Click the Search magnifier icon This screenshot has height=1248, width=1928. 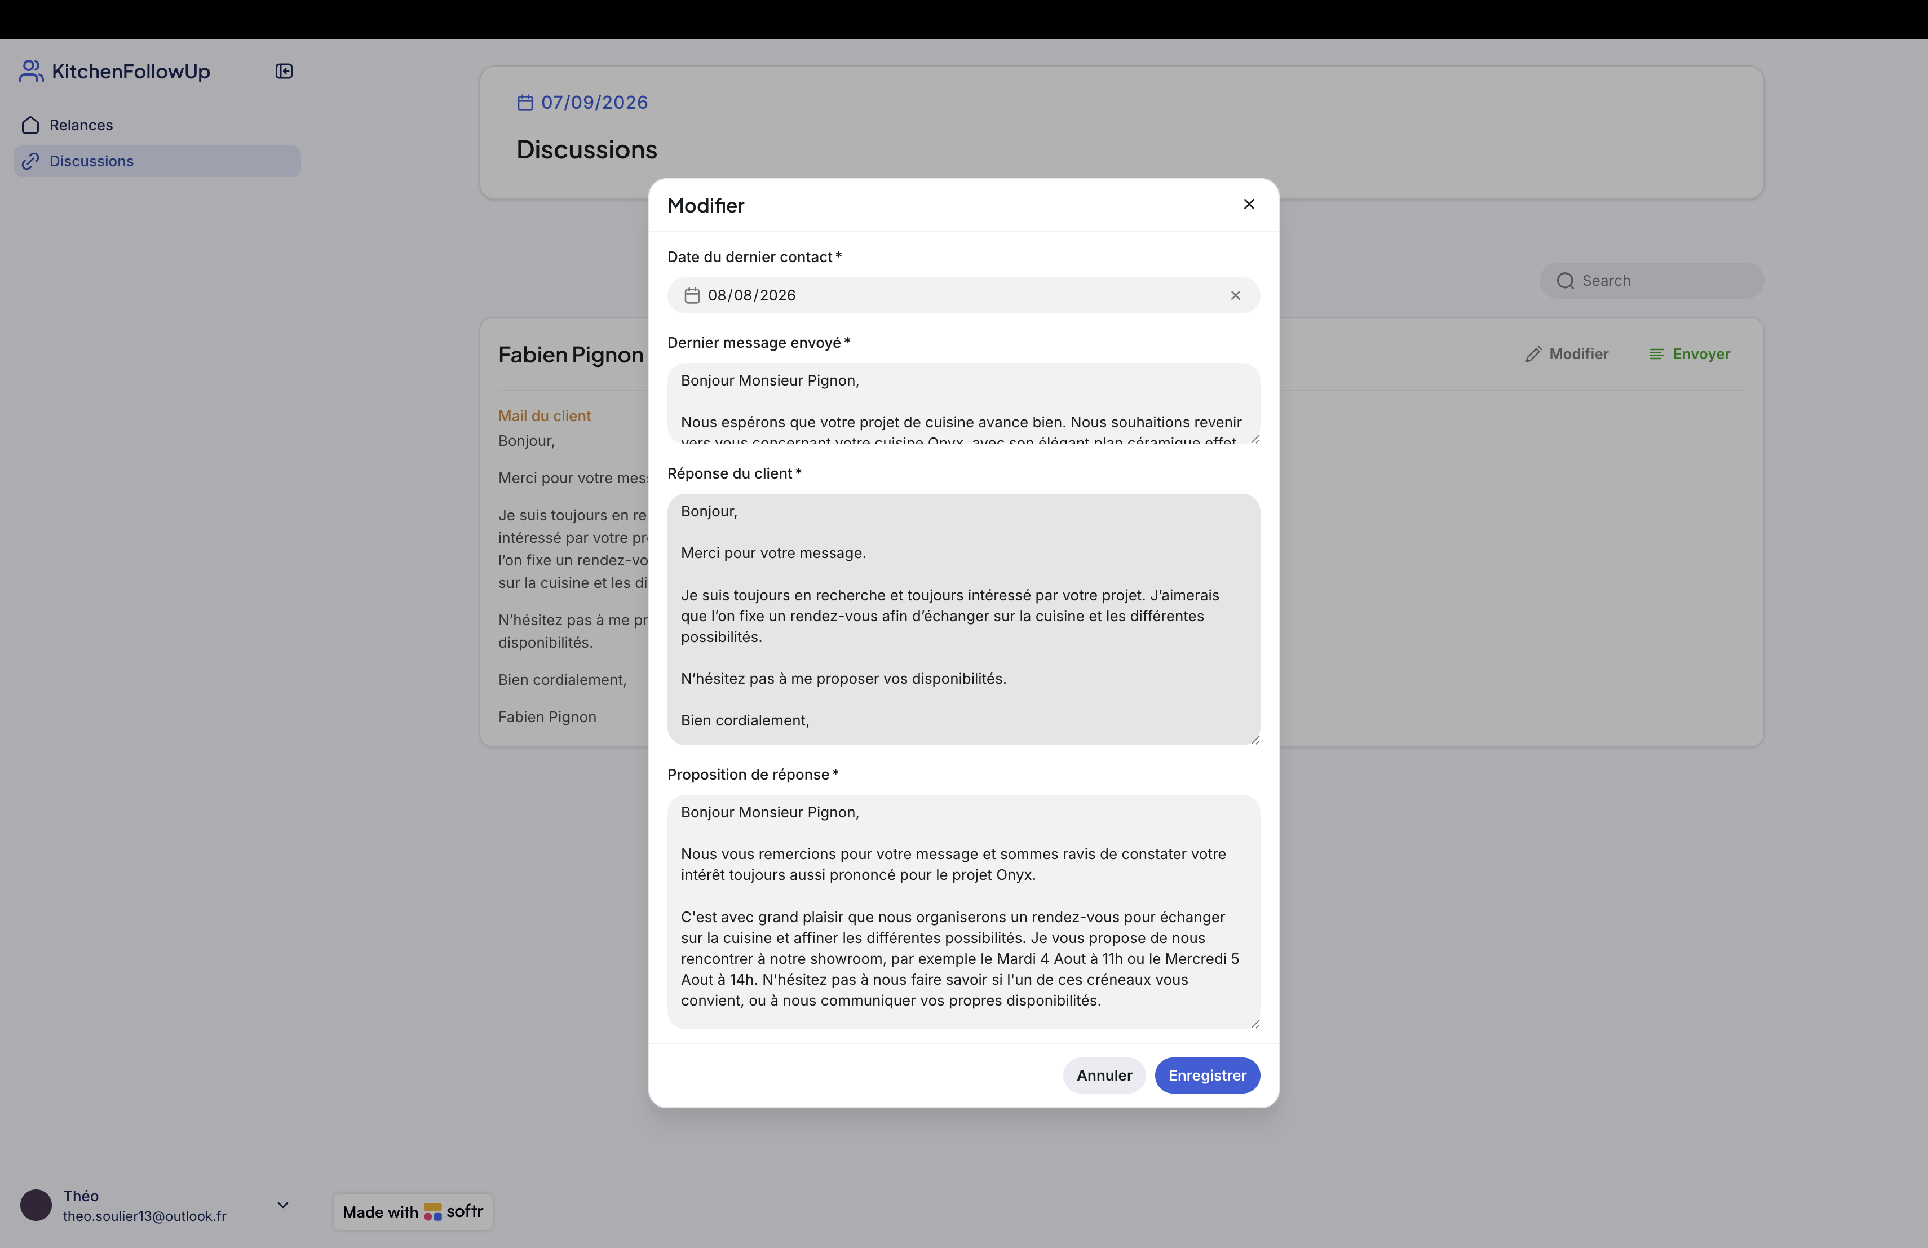tap(1565, 281)
